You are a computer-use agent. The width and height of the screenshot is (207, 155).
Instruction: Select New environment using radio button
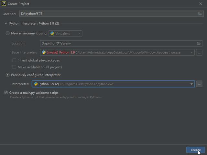pyautogui.click(x=8, y=33)
